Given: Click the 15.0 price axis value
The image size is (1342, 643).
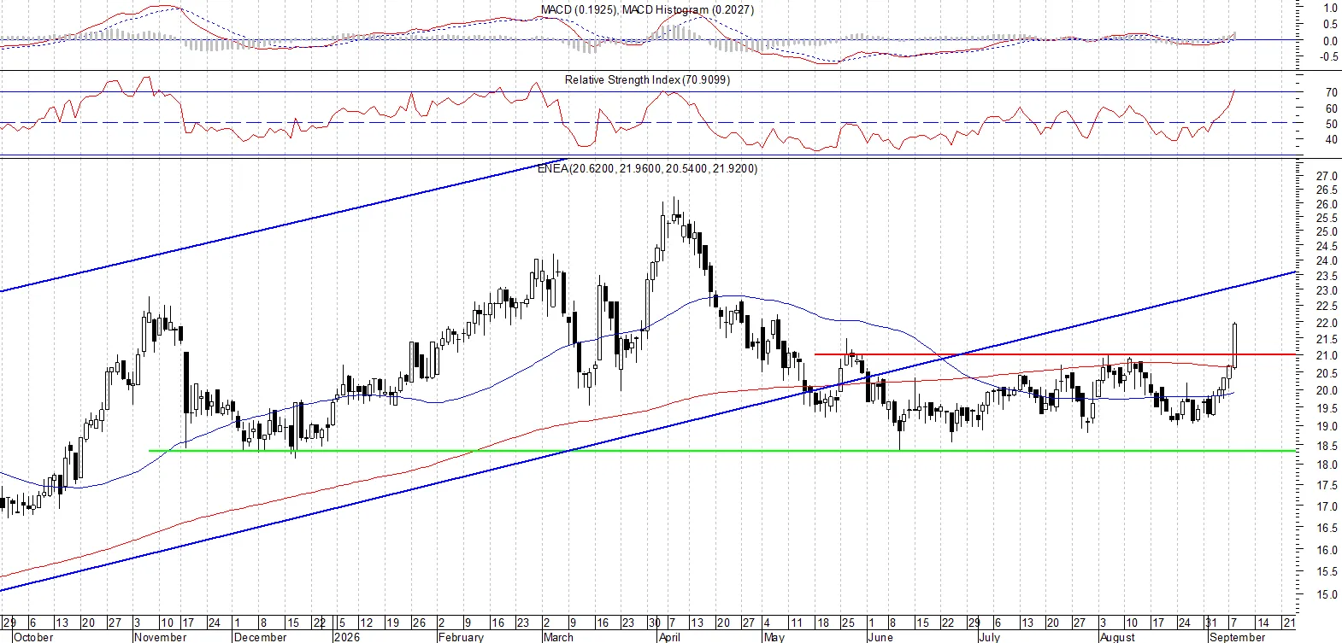Looking at the screenshot, I should tap(1327, 594).
